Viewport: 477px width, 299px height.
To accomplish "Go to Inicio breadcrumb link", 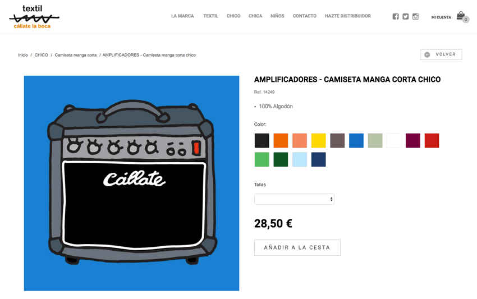I will (23, 55).
